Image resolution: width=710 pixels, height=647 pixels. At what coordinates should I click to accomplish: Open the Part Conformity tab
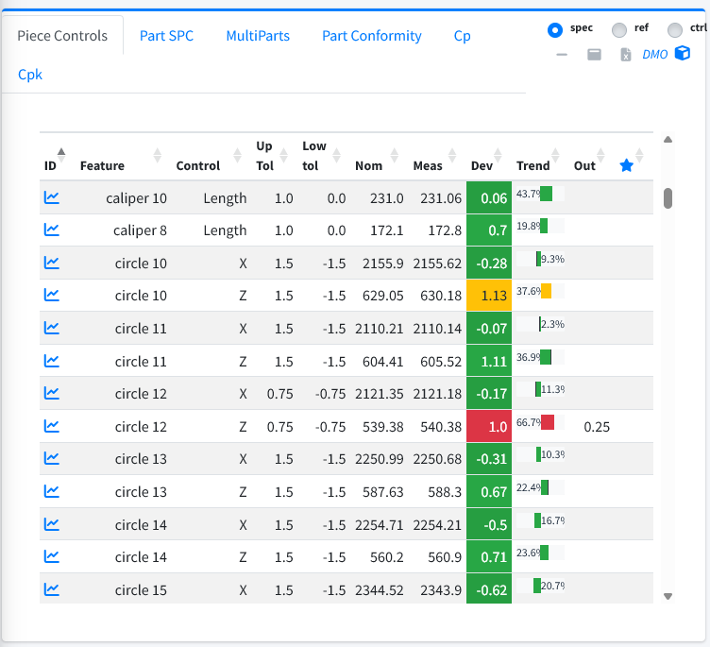[x=372, y=36]
